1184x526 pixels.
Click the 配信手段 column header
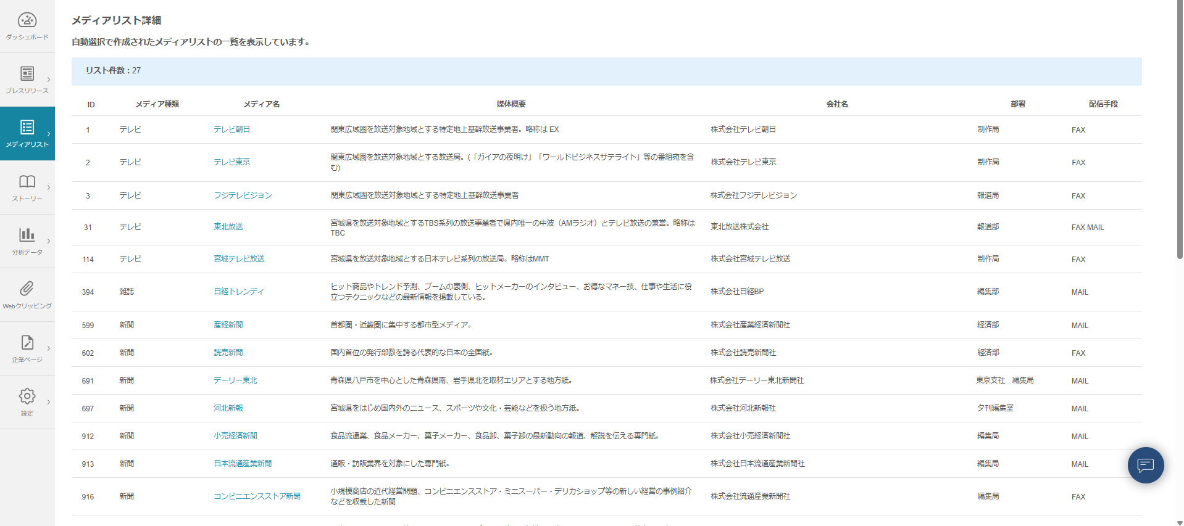point(1103,104)
